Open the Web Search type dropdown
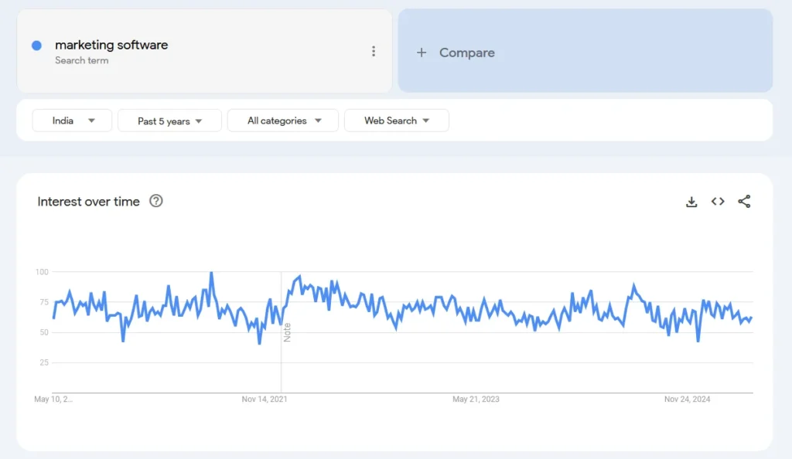792x459 pixels. point(396,121)
